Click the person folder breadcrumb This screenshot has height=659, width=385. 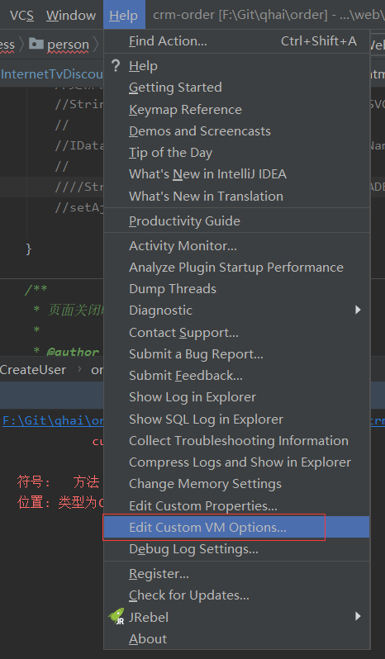[59, 44]
